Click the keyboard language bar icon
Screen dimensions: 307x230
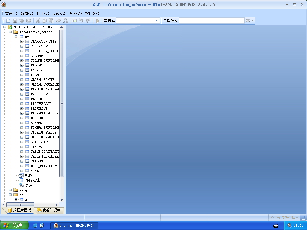pyautogui.click(x=276, y=226)
